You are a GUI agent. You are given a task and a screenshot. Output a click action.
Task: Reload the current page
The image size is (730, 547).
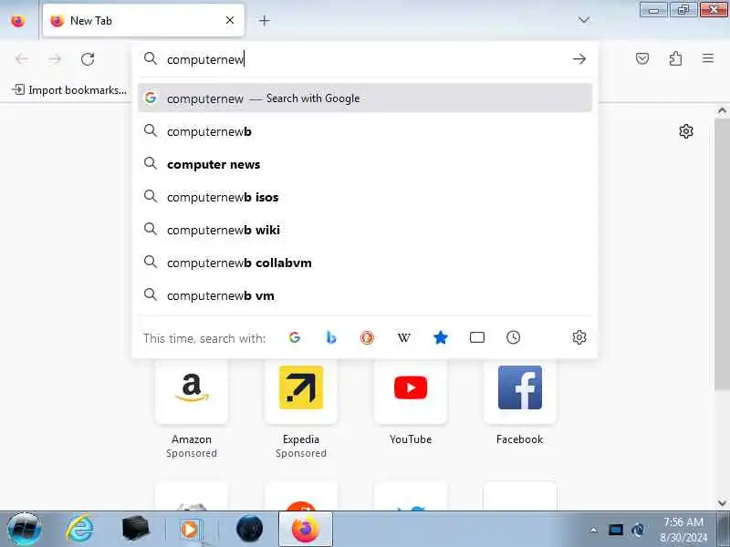(88, 59)
